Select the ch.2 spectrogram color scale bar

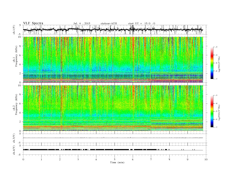212,111
